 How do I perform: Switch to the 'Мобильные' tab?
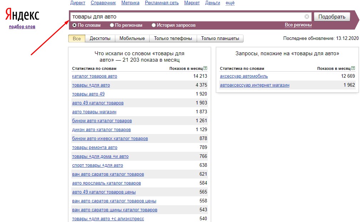pyautogui.click(x=132, y=38)
